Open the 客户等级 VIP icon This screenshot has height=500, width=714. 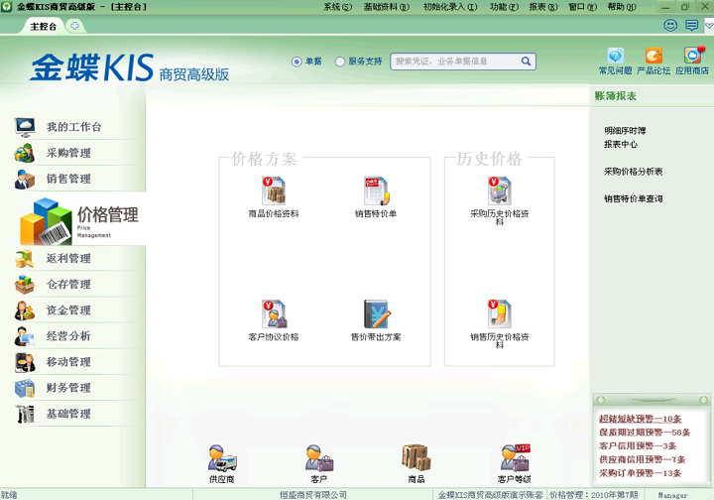click(x=515, y=458)
